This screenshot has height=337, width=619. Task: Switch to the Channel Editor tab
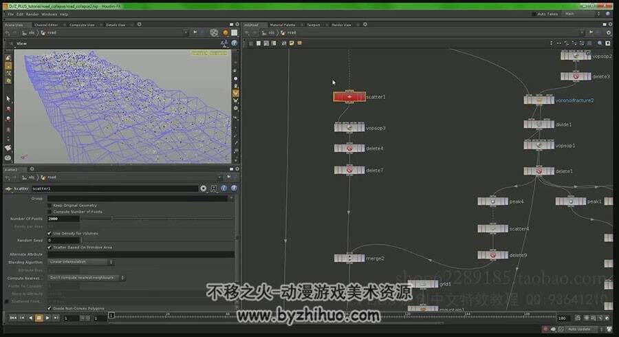pyautogui.click(x=46, y=25)
